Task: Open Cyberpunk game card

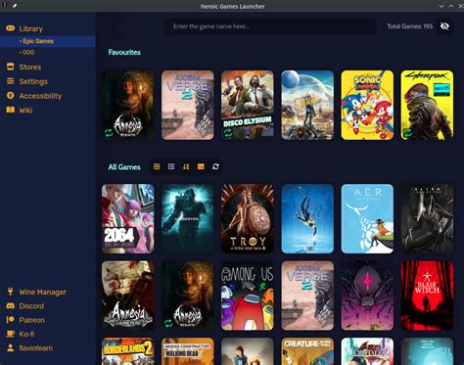Action: [x=427, y=105]
